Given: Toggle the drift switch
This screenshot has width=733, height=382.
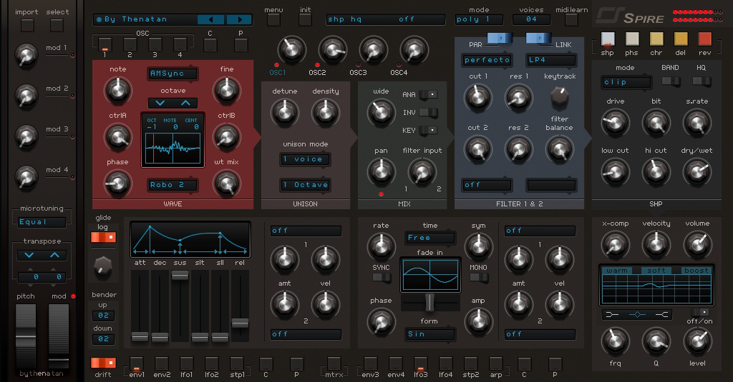Looking at the screenshot, I should pyautogui.click(x=103, y=363).
